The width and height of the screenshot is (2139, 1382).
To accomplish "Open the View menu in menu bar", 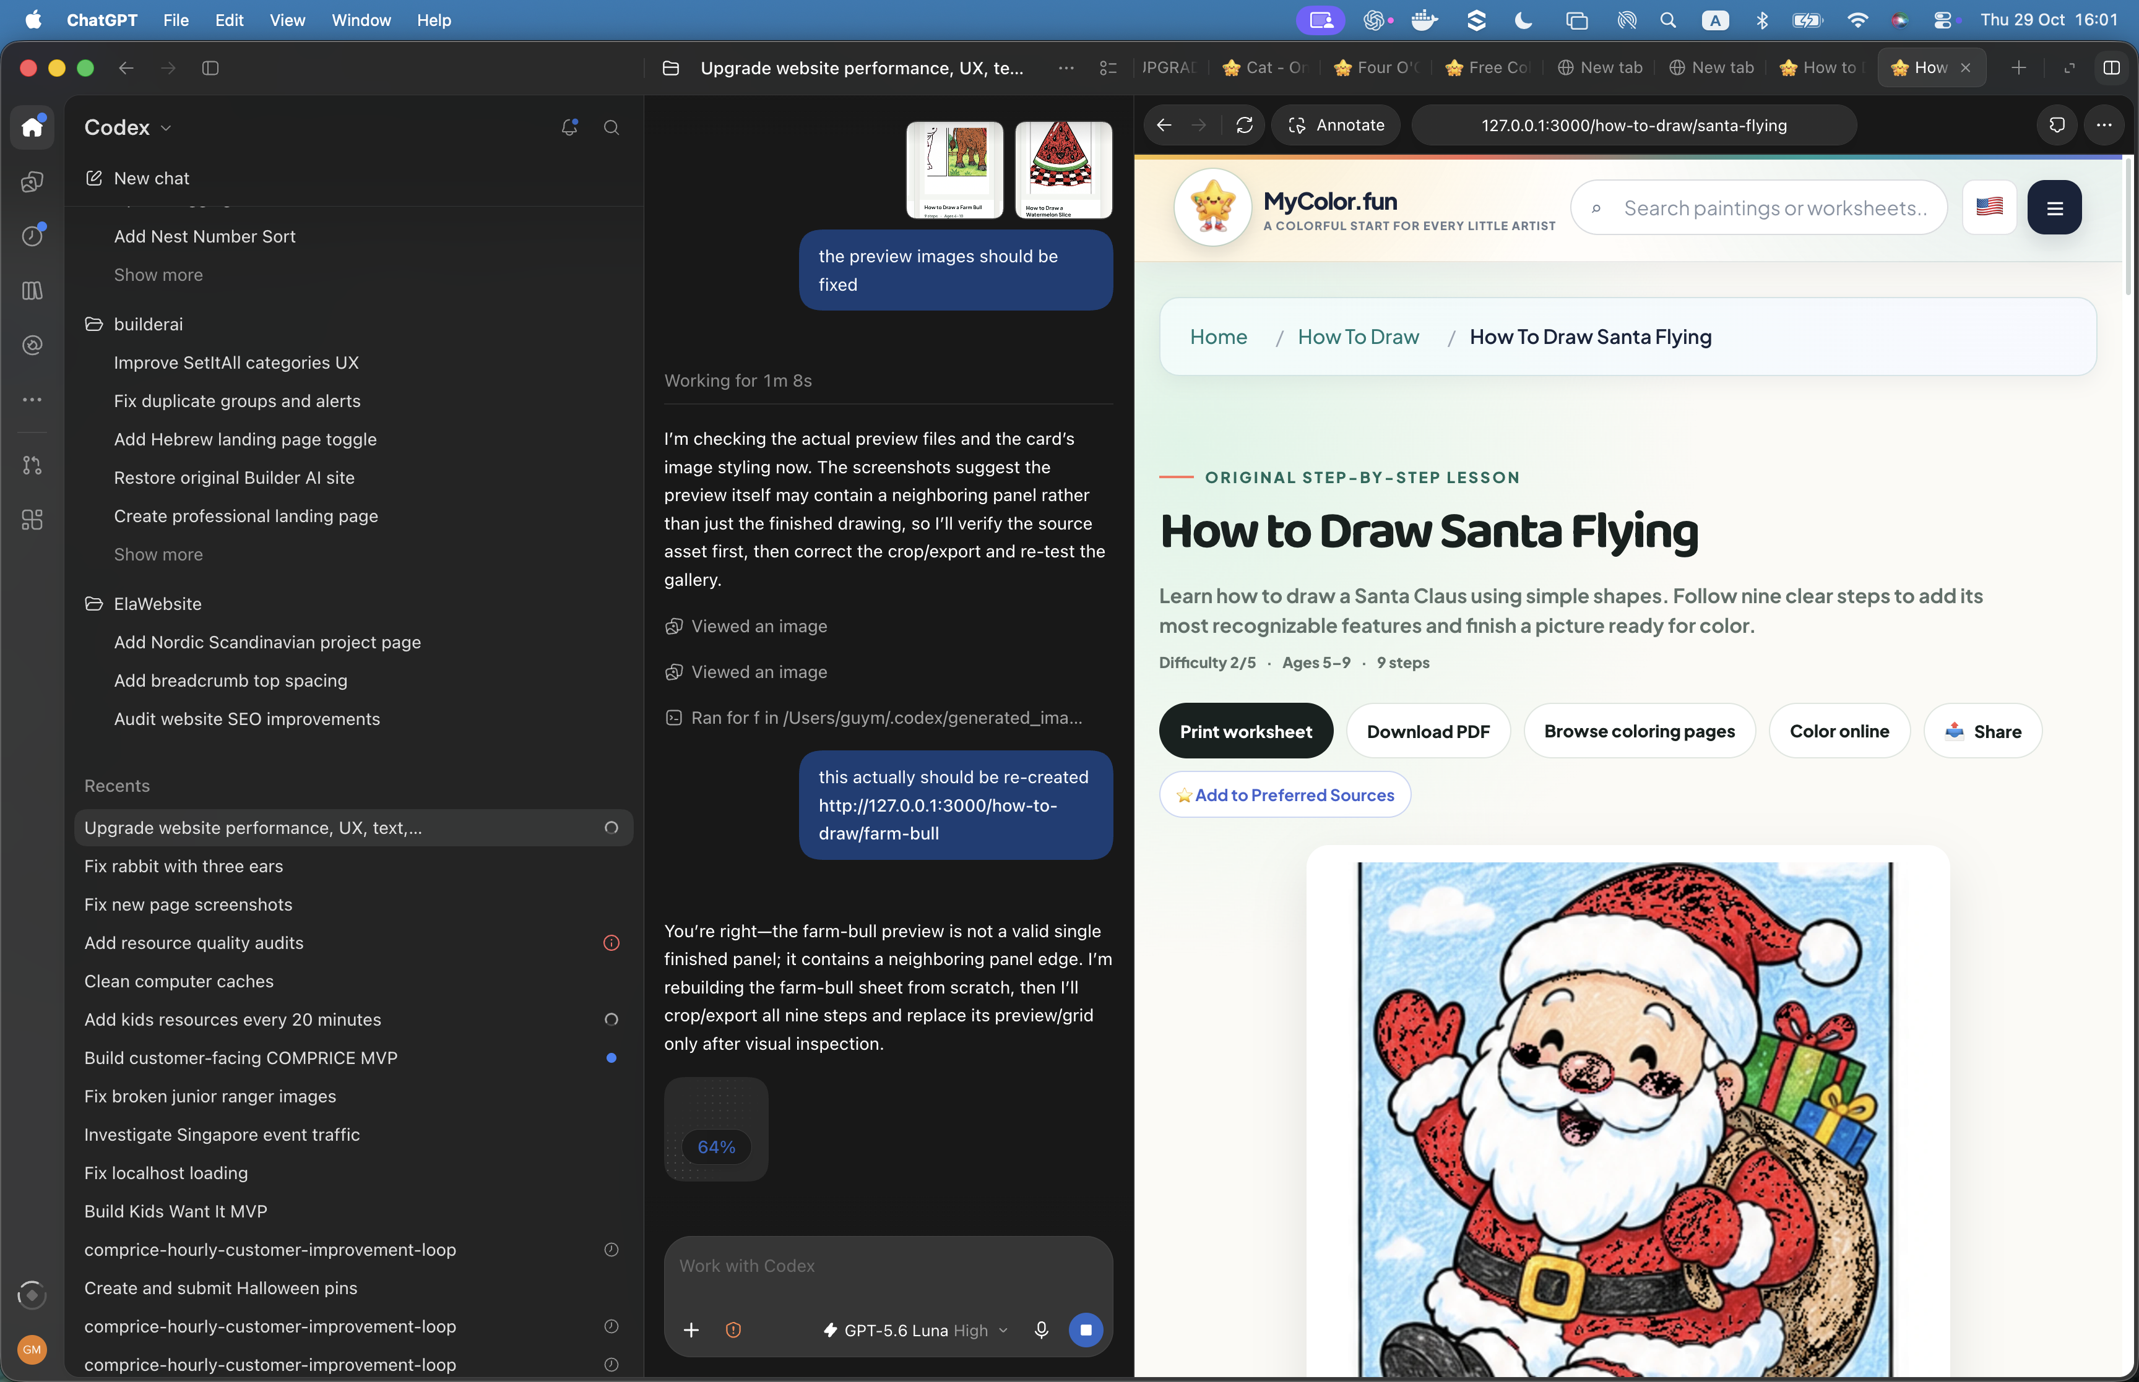I will point(287,20).
